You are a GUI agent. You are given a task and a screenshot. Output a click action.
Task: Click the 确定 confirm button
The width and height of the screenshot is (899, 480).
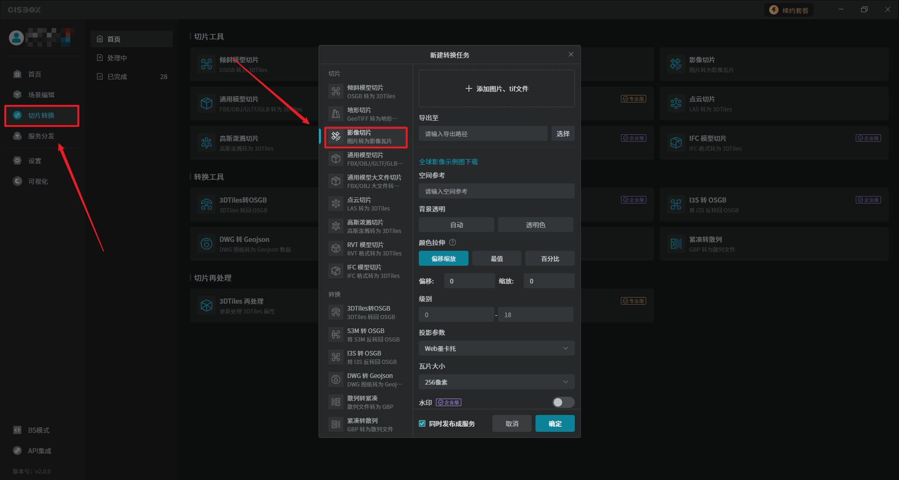click(x=555, y=423)
